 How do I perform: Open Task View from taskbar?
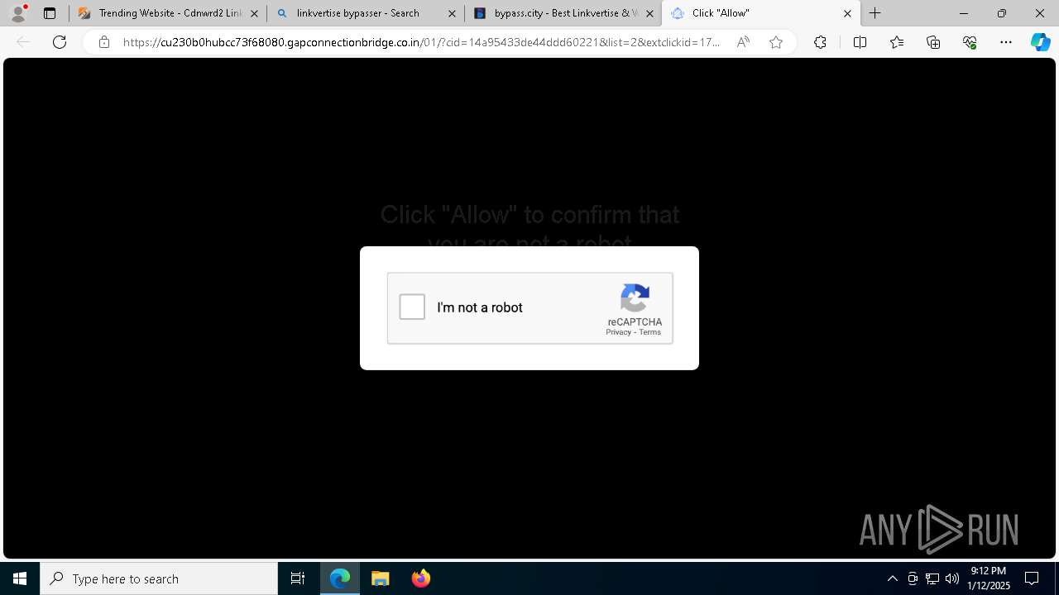pos(298,578)
